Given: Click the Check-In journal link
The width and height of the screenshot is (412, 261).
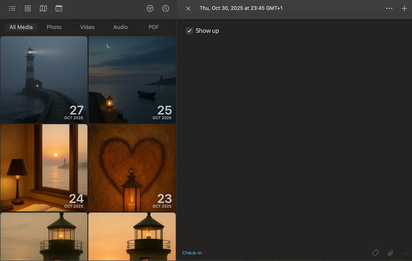Looking at the screenshot, I should 192,253.
